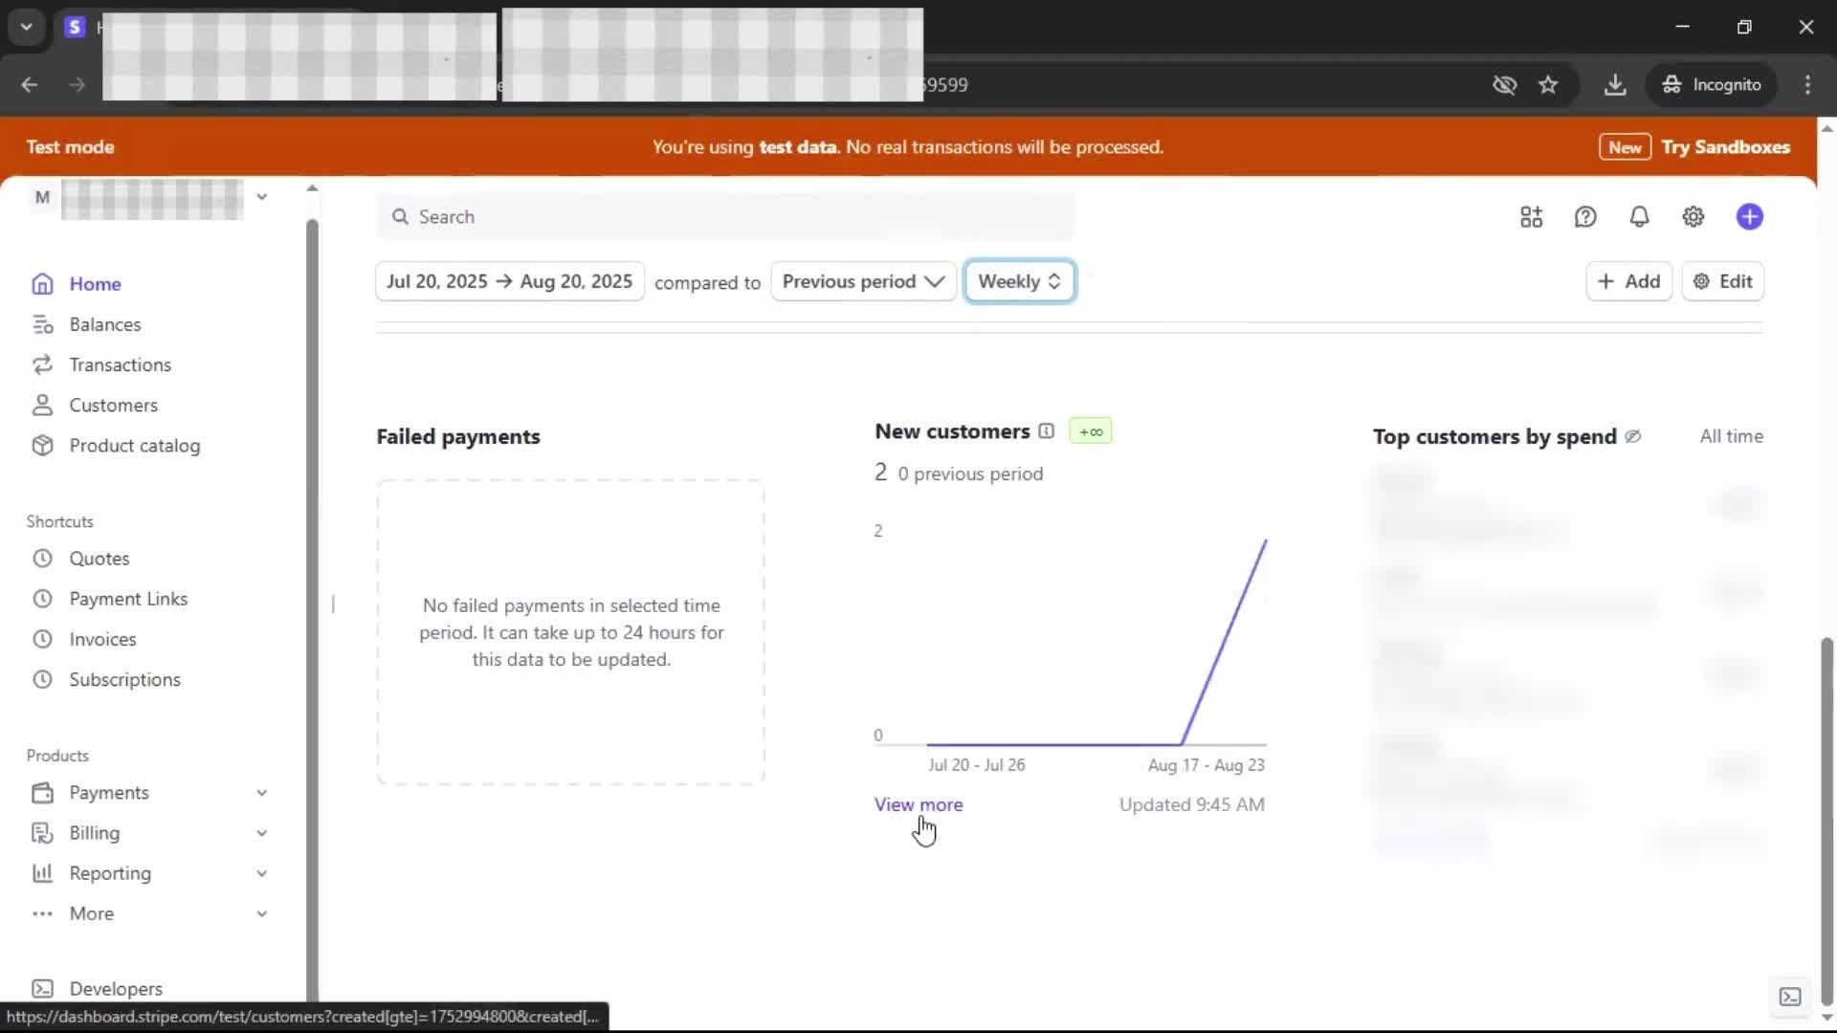Click the New customers info icon
This screenshot has height=1033, width=1837.
[1046, 431]
